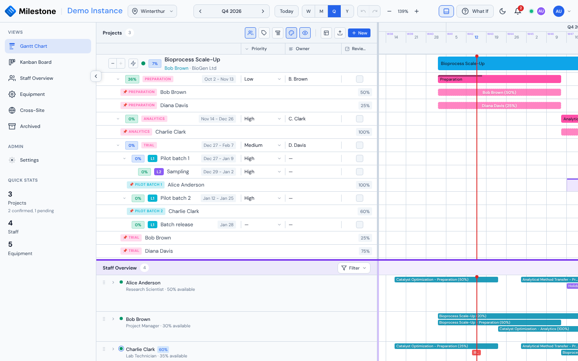Open the Winterthur site dropdown
578x361 pixels.
[x=152, y=11]
